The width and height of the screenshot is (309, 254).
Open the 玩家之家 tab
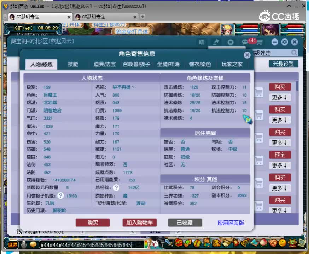click(232, 64)
